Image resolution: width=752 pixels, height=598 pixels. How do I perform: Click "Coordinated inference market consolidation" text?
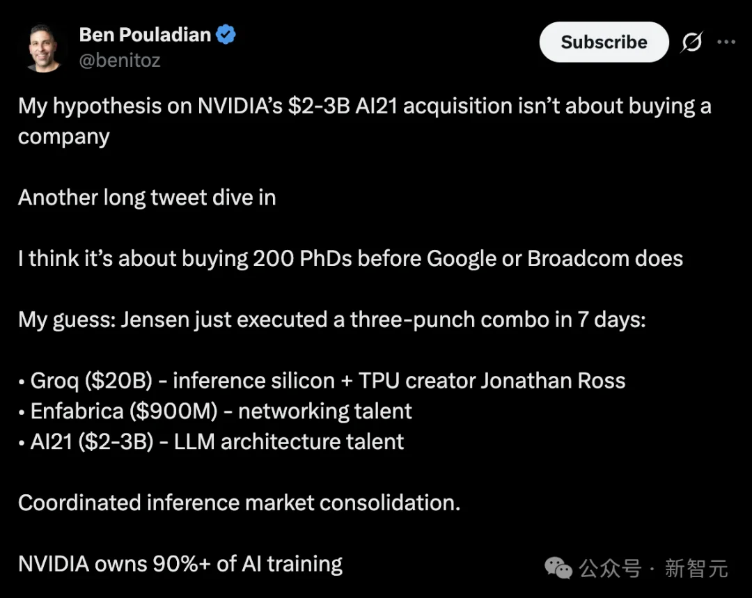click(239, 503)
